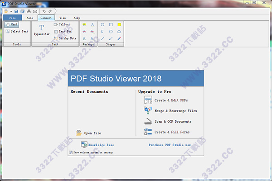The height and width of the screenshot is (181, 272).
Task: Select the Square shape tool
Action: point(111,24)
